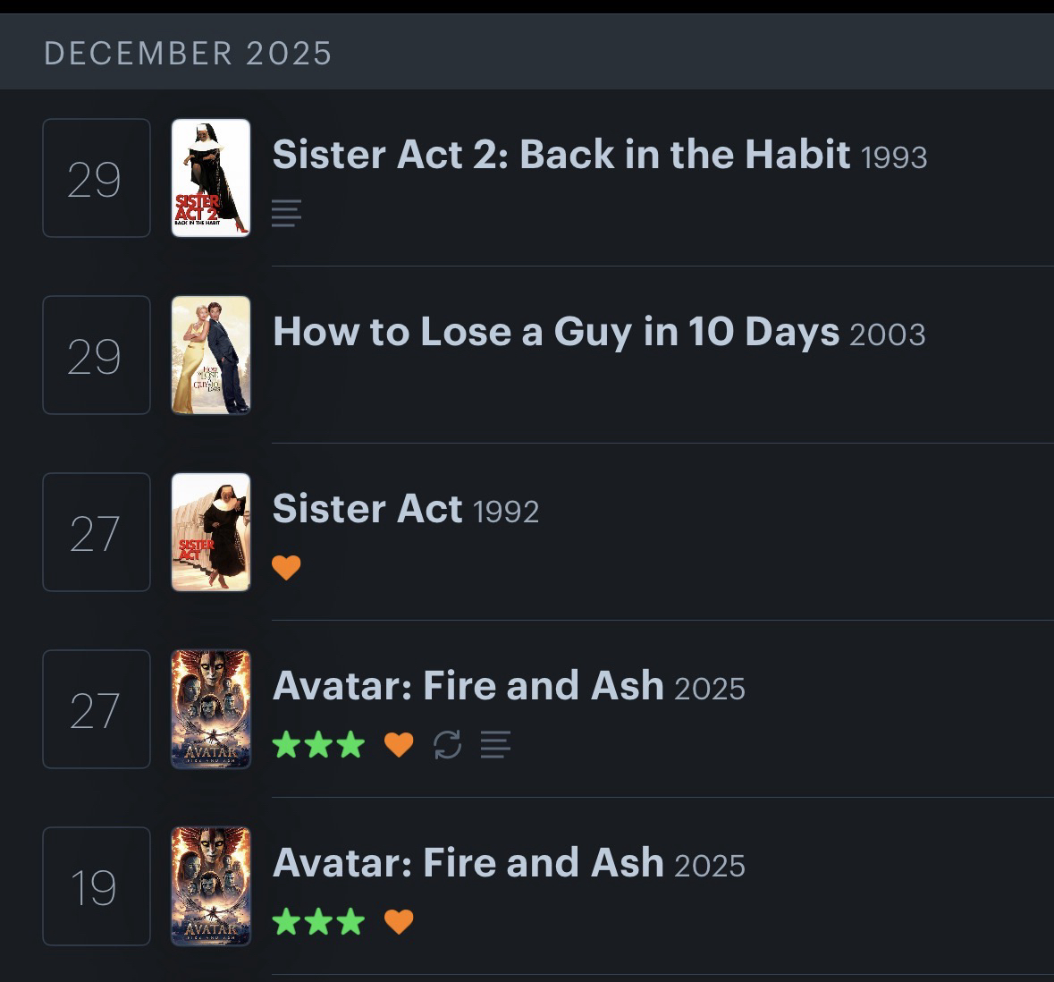Click green star rating on Avatar December 19
This screenshot has height=982, width=1054.
point(318,921)
